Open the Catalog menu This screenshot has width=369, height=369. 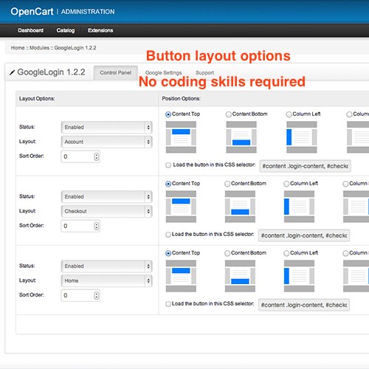pos(66,30)
